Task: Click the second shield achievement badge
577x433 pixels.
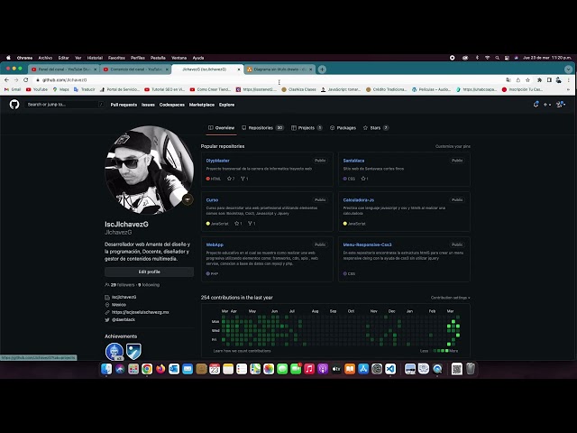Action: click(133, 351)
